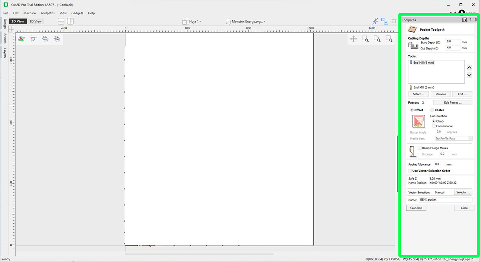Viewport: 480px width, 262px height.
Task: Select the Raster pocket strategy
Action: [432, 110]
